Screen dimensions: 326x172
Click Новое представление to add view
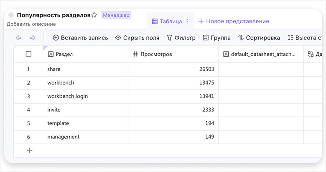233,21
